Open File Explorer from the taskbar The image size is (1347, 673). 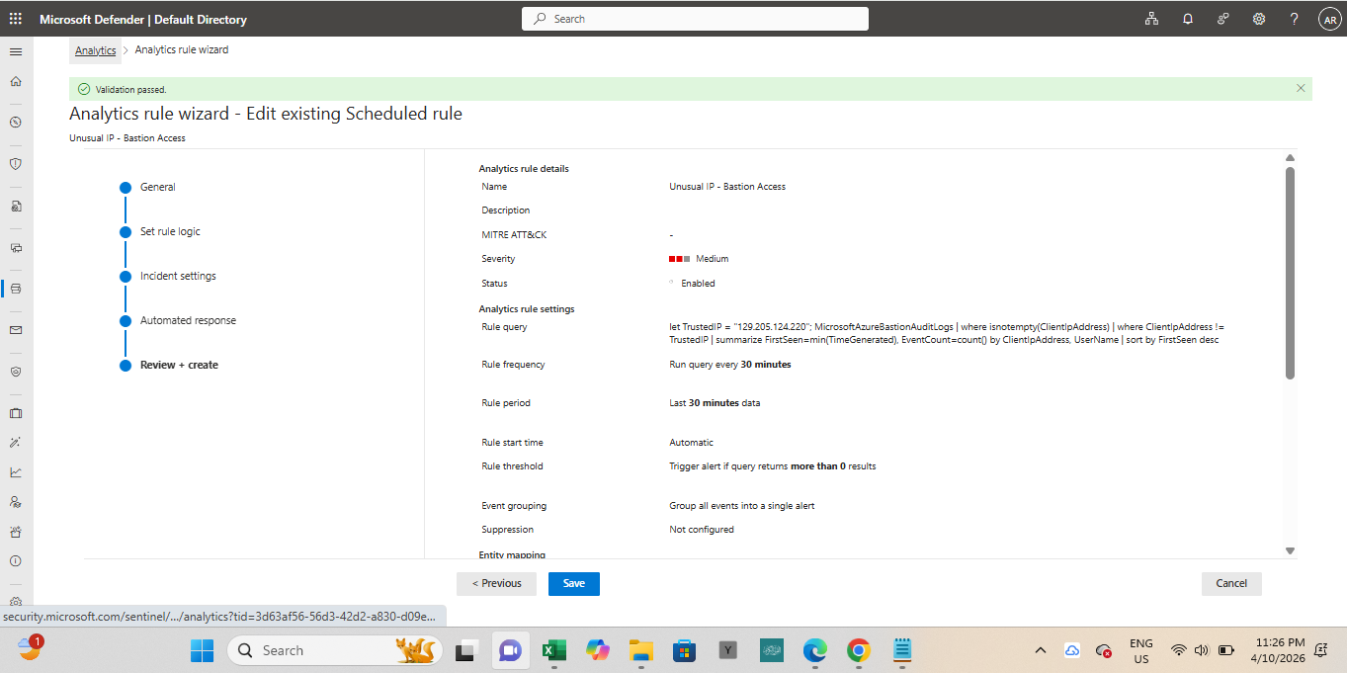(642, 650)
